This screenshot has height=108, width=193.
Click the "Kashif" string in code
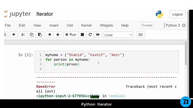click(96, 55)
